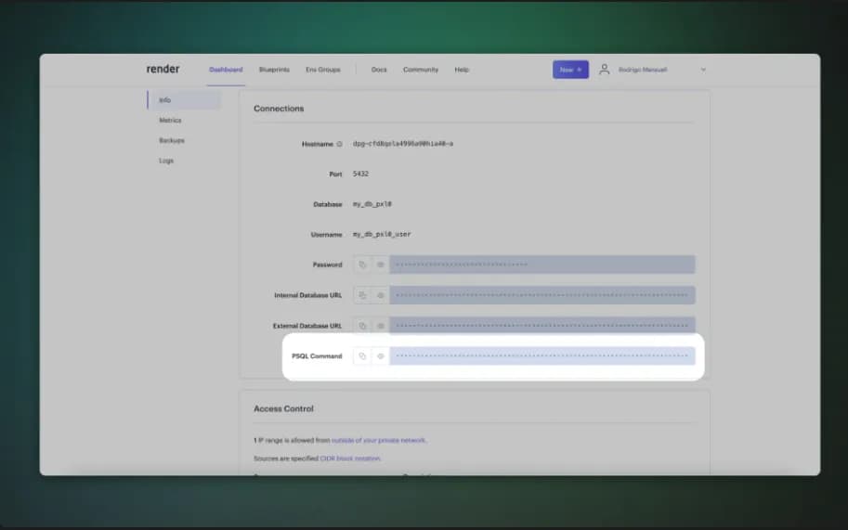Select Logs in the sidebar
This screenshot has width=848, height=530.
[x=166, y=161]
